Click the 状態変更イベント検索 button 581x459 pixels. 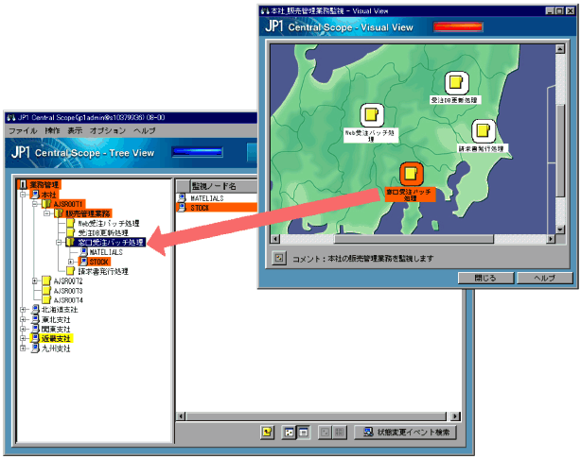[405, 432]
